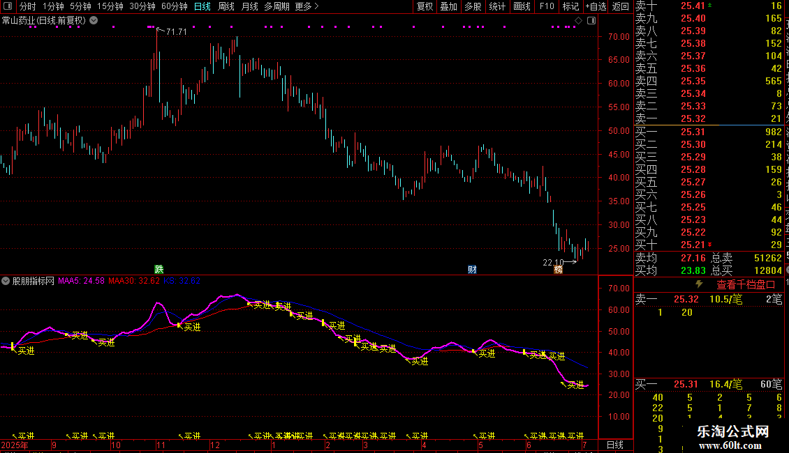Click the 日线 period label at bottom
789x453 pixels.
point(615,445)
